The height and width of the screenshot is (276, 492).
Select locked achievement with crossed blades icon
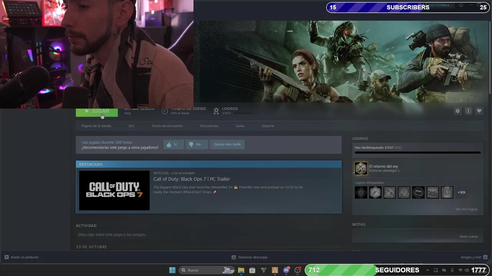390,192
